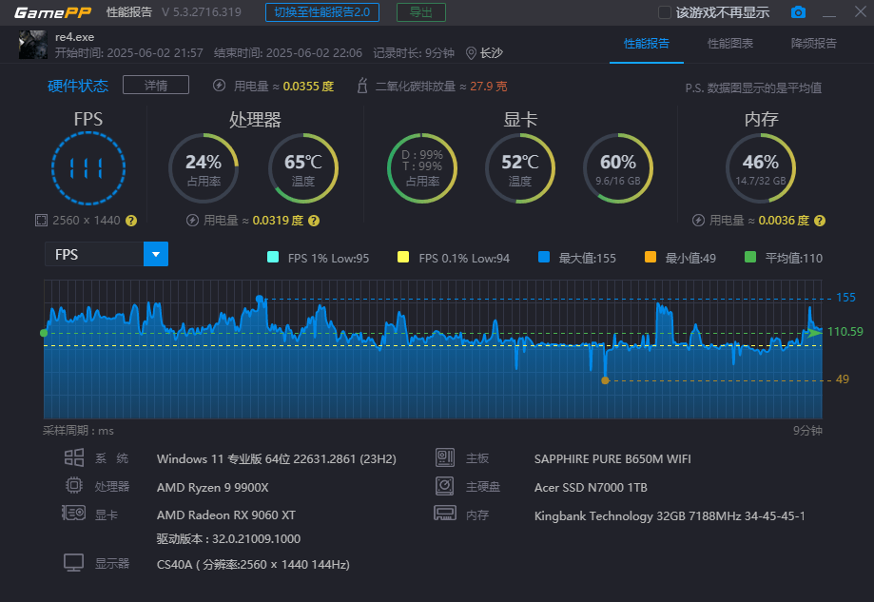
Task: Close the GamePP performance report window
Action: coord(861,11)
